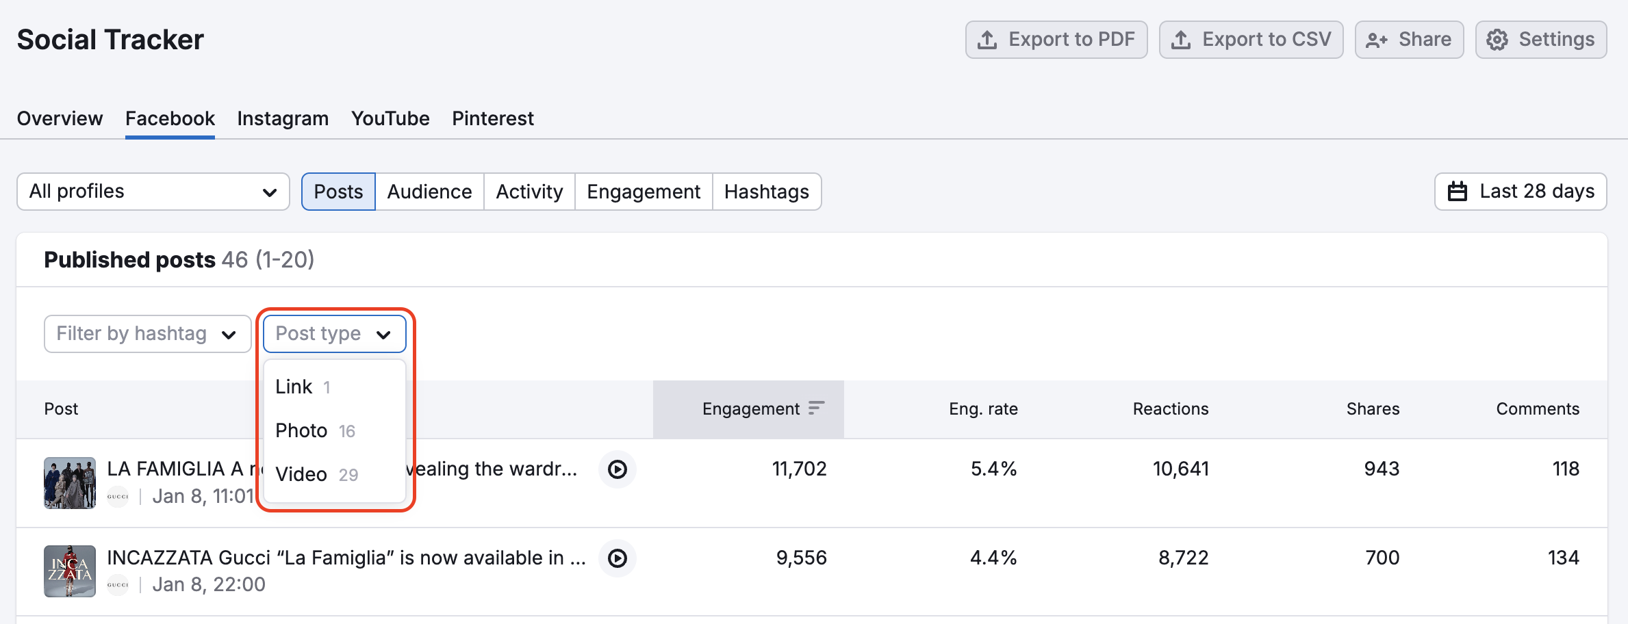Click the calendar icon on Last 28 days
1628x624 pixels.
click(1457, 192)
